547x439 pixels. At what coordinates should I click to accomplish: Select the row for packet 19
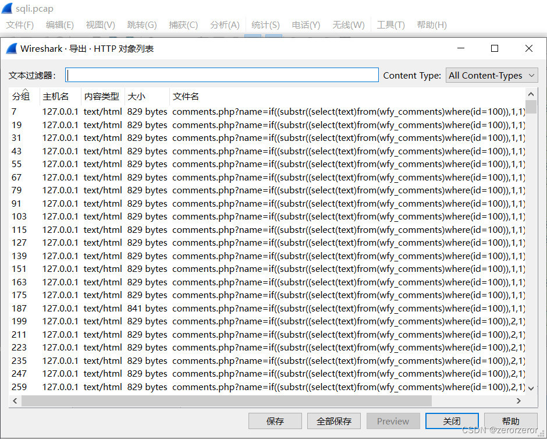coord(267,125)
